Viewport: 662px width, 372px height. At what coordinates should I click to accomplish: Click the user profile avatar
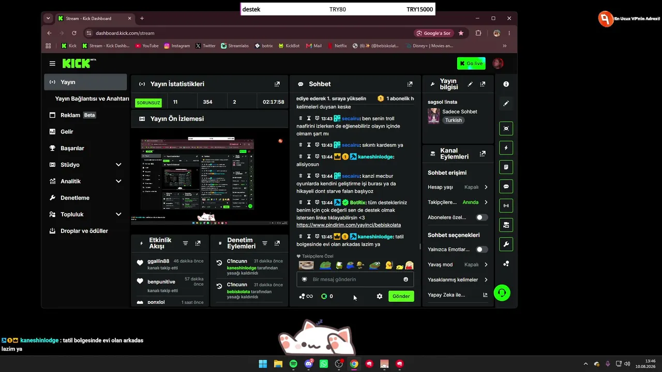(498, 64)
